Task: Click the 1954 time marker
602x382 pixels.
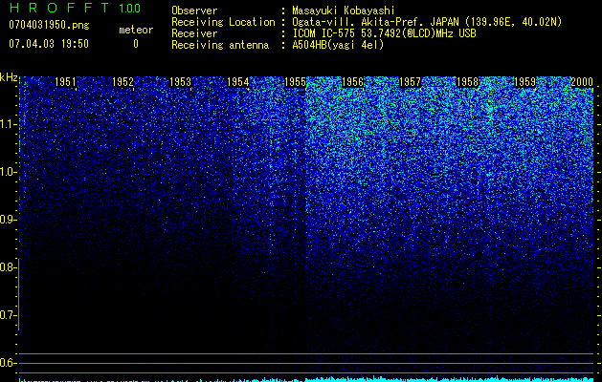Action: click(237, 82)
